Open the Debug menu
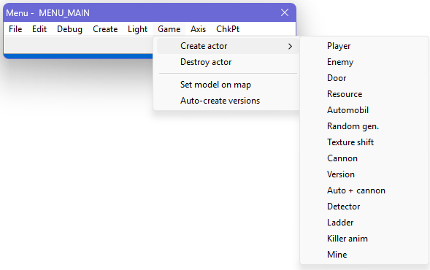Screen dimensions: 430x270 [x=69, y=29]
